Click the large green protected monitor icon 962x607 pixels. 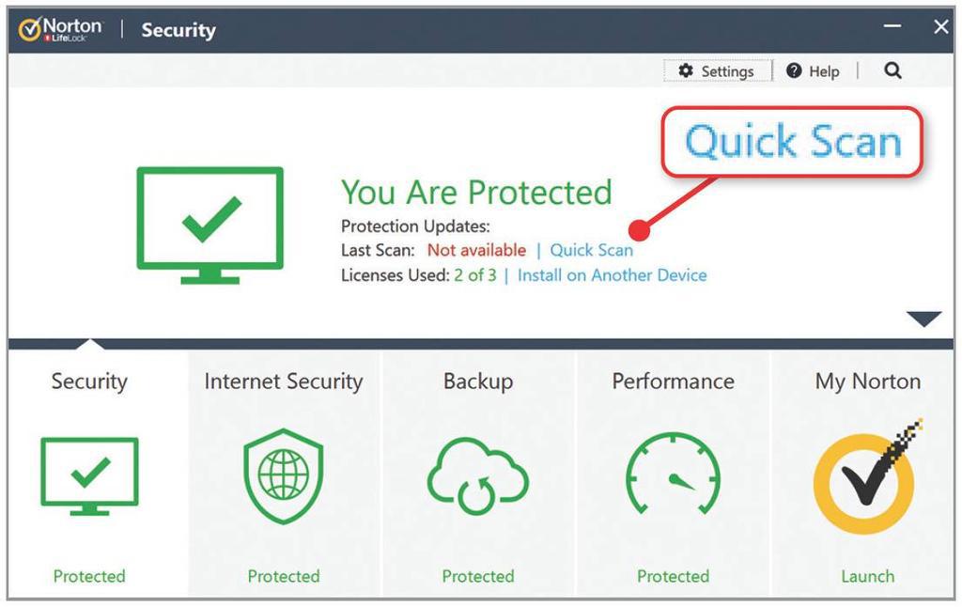click(209, 226)
